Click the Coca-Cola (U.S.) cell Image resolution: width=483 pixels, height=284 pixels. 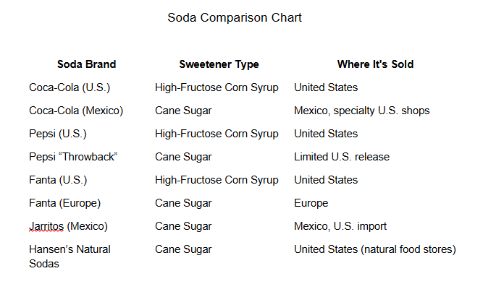(70, 87)
